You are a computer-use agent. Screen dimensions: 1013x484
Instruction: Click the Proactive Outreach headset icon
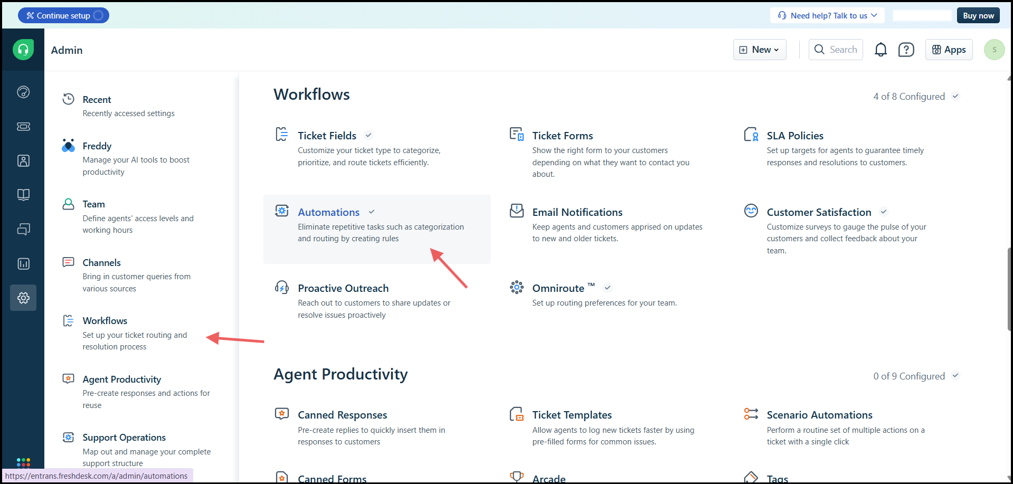point(282,287)
